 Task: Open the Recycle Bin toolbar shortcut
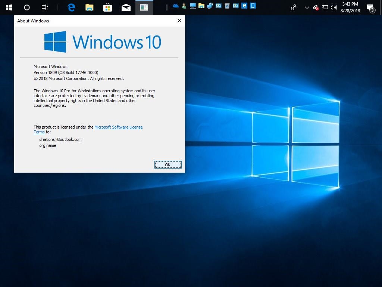[227, 6]
